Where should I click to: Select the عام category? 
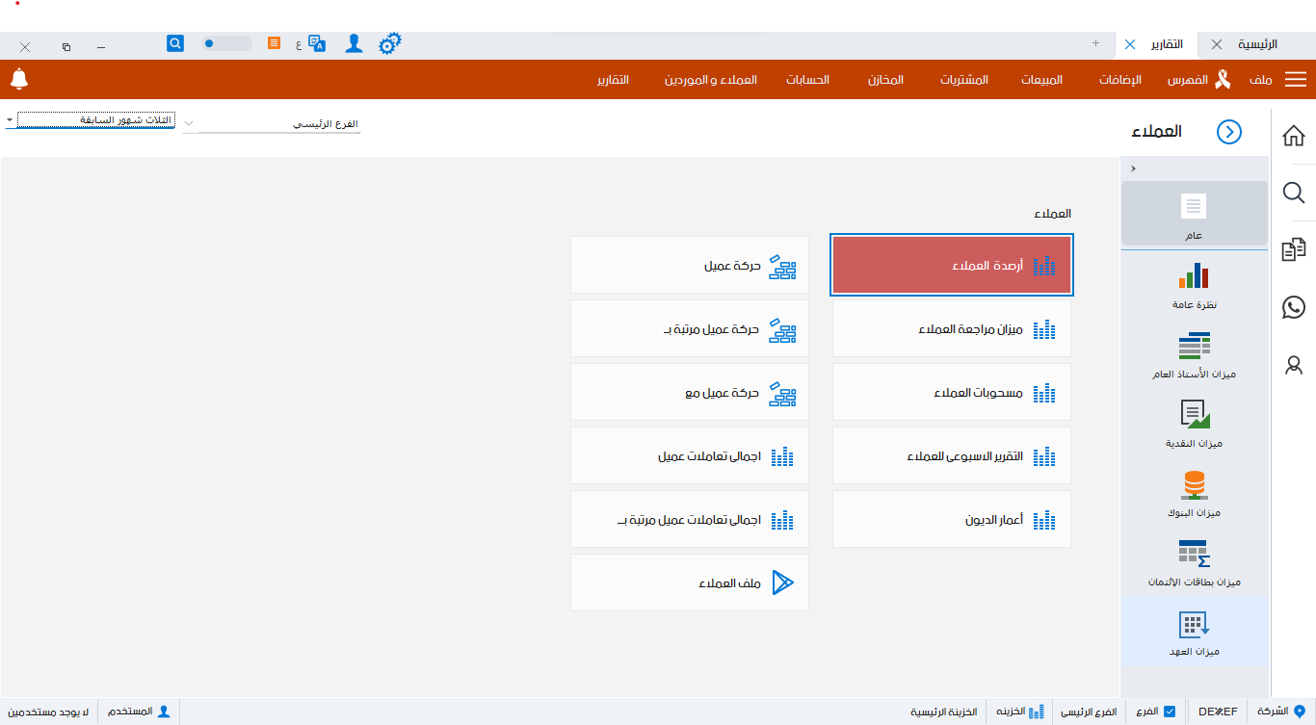(x=1195, y=213)
